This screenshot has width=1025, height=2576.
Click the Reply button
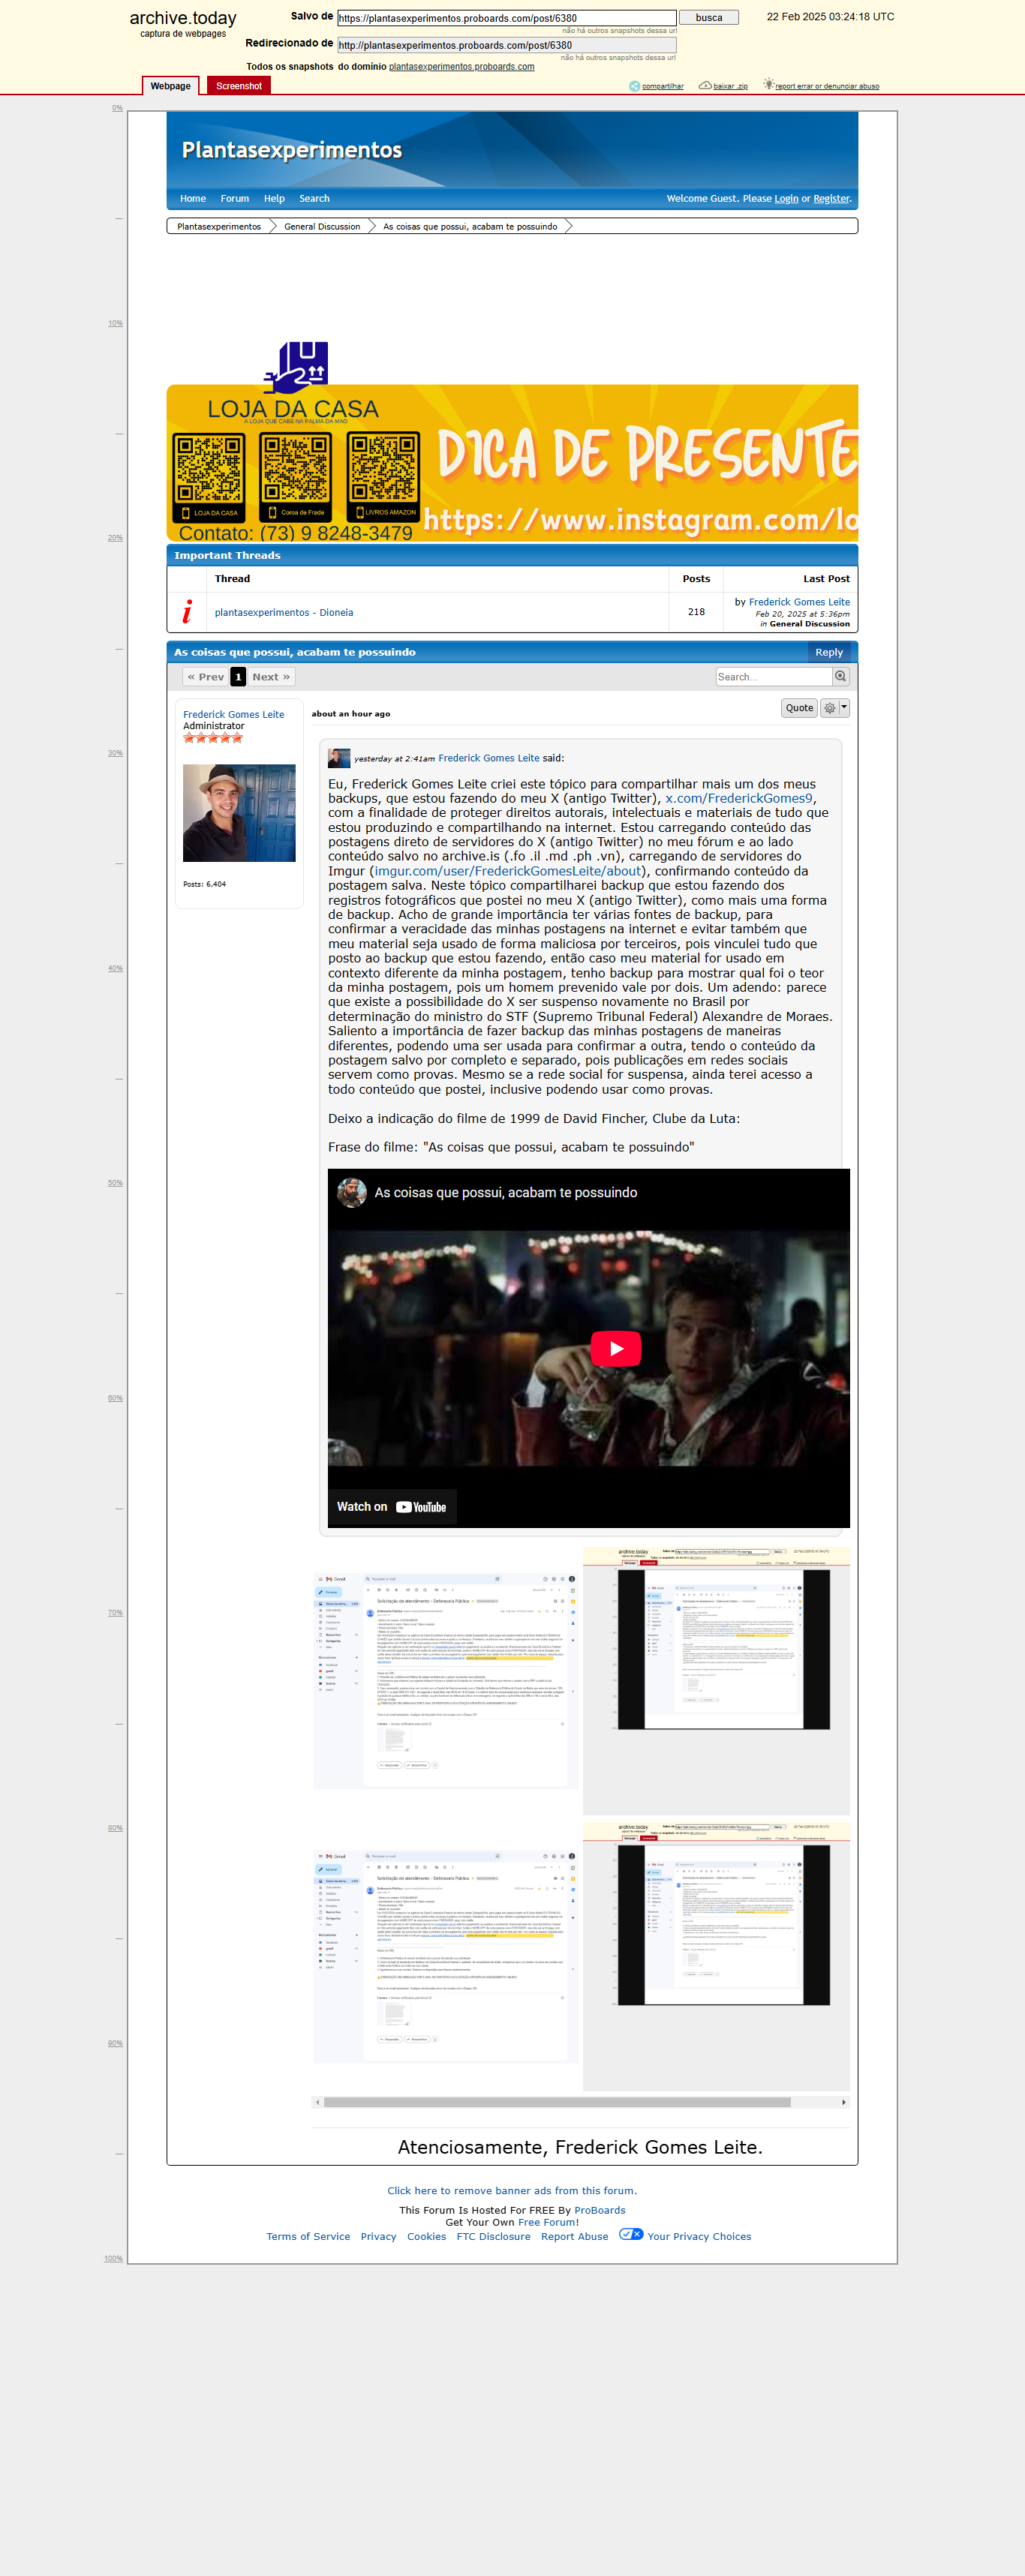click(x=829, y=652)
